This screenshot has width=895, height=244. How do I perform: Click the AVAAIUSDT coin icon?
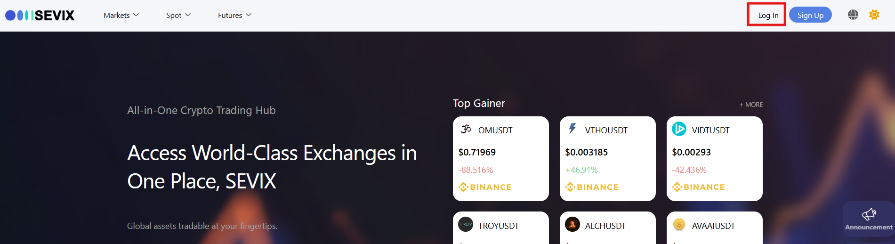(679, 225)
